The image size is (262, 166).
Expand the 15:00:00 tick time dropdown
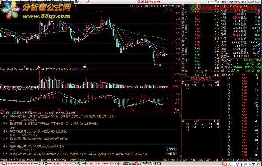tap(232, 75)
